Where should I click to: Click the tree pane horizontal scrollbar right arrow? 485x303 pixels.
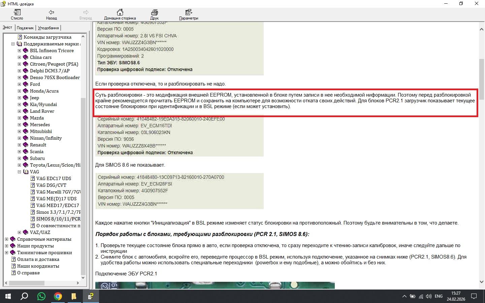(x=77, y=283)
